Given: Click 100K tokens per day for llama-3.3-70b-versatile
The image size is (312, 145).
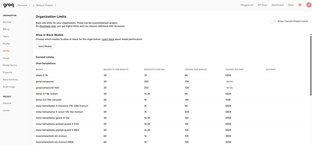Looking at the screenshot, I should click(x=228, y=100).
